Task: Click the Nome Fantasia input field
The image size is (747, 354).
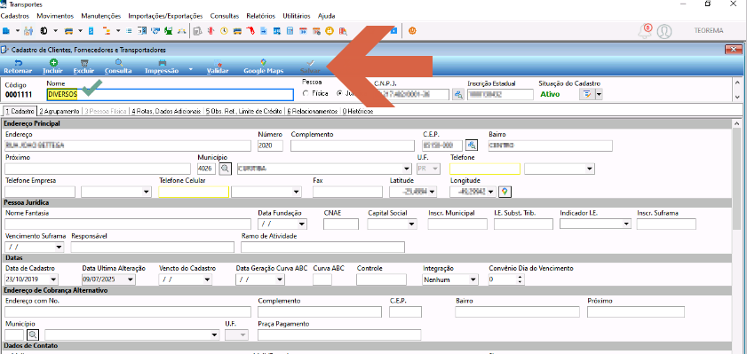Action: click(x=128, y=224)
